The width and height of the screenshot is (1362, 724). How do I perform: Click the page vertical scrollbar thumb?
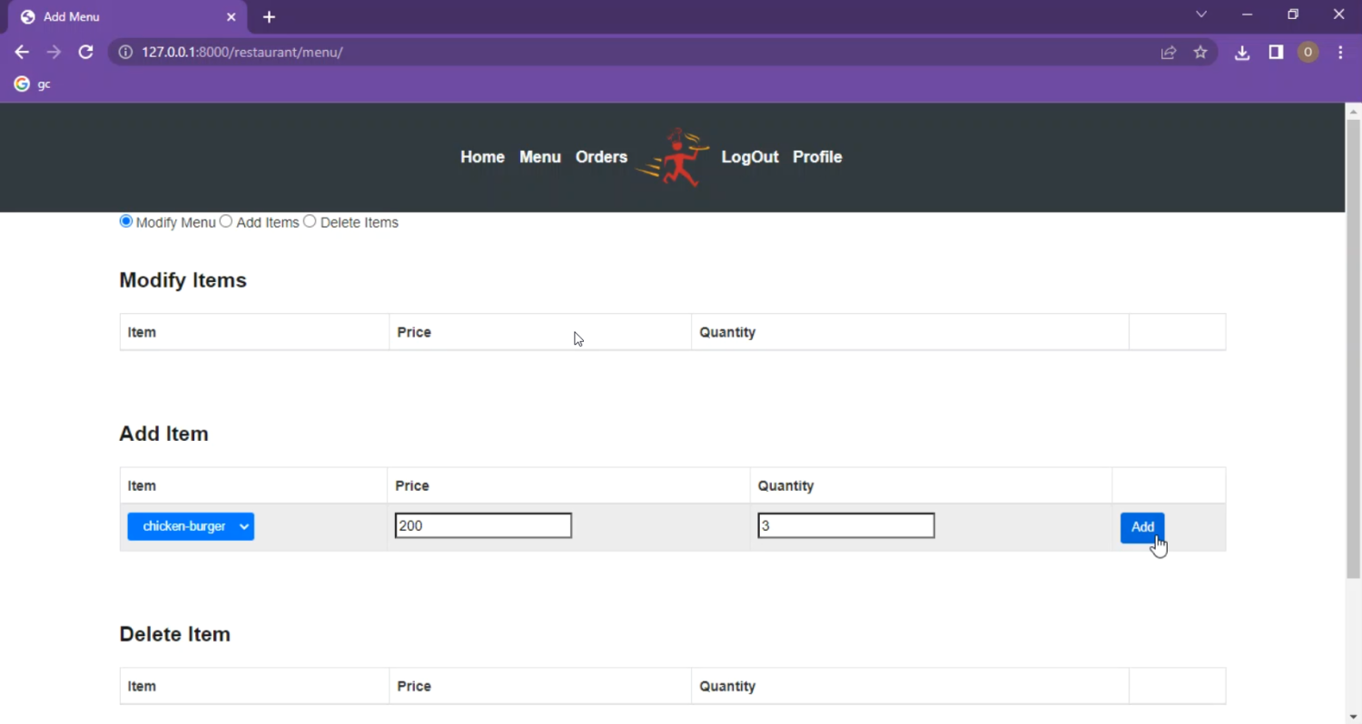(1353, 345)
